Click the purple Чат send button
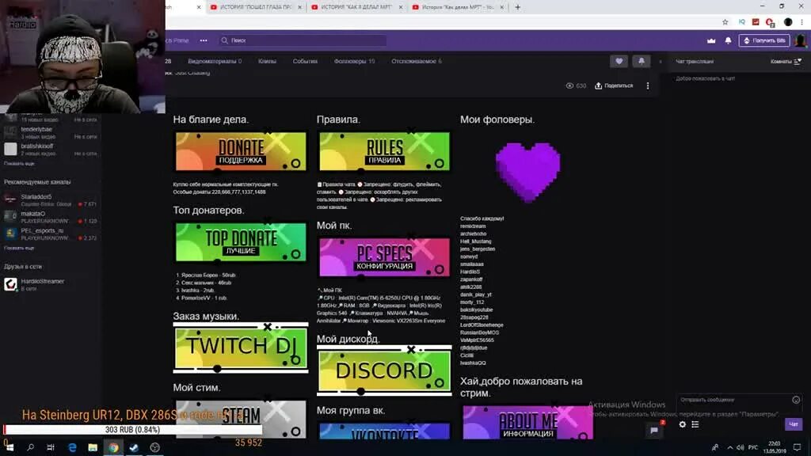Viewport: 811px width, 456px height. click(794, 424)
